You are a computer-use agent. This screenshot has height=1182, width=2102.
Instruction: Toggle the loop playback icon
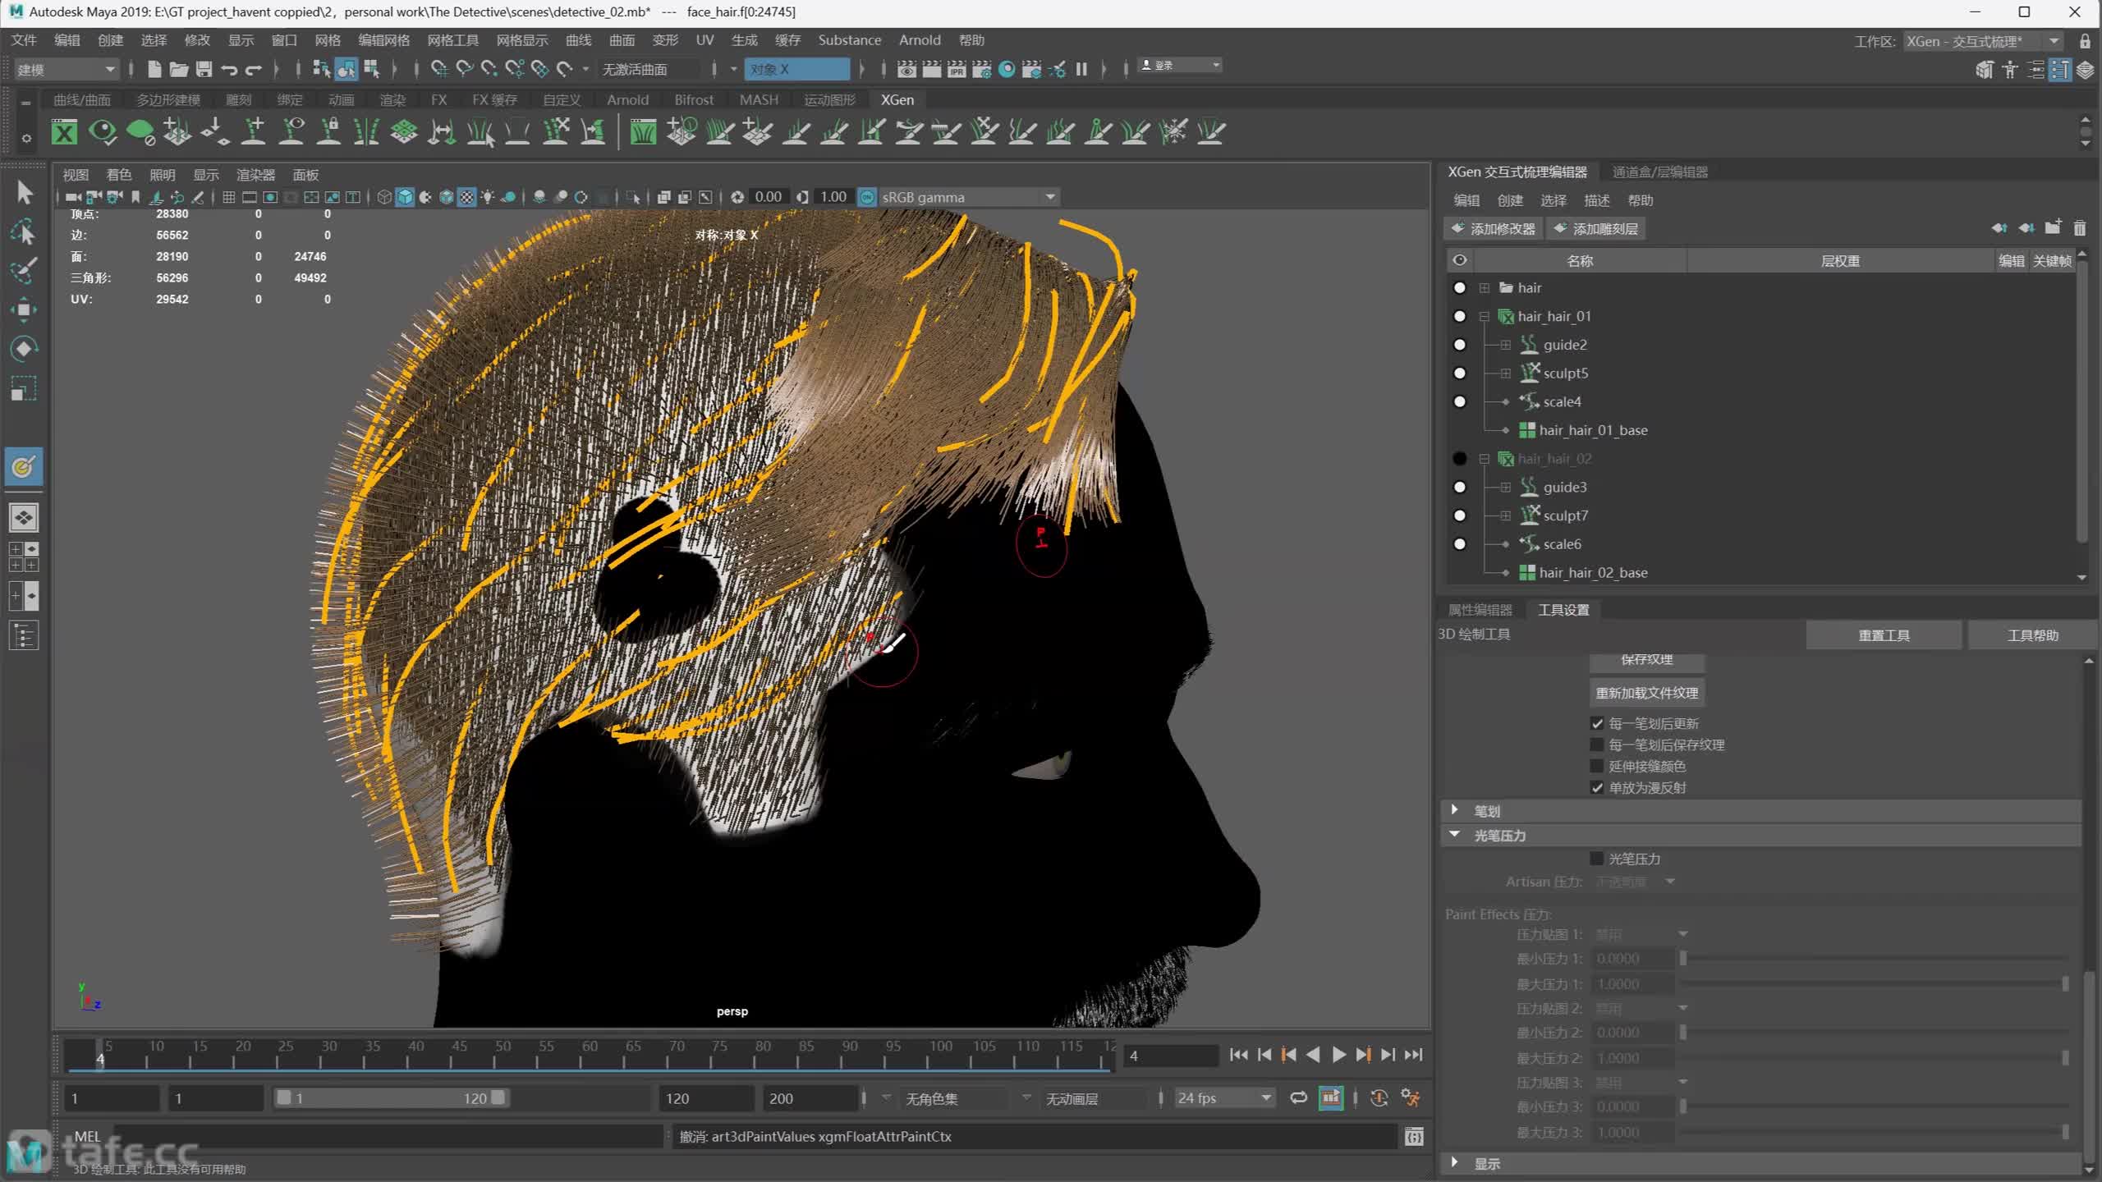(x=1298, y=1097)
